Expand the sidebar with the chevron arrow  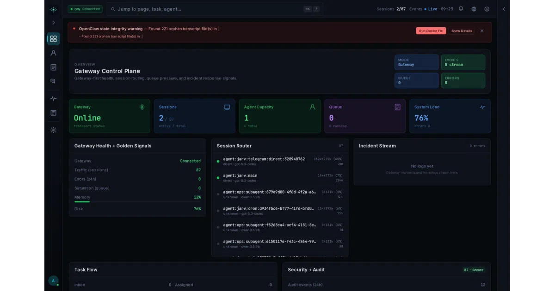[53, 23]
